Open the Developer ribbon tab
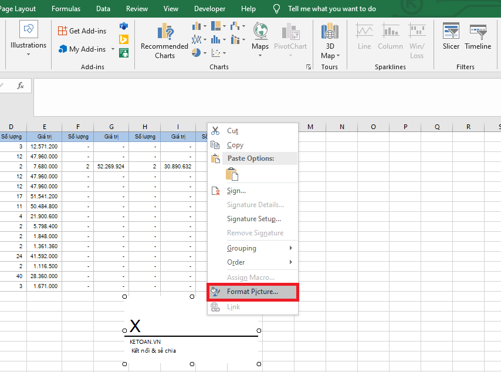The image size is (501, 372). coord(209,8)
